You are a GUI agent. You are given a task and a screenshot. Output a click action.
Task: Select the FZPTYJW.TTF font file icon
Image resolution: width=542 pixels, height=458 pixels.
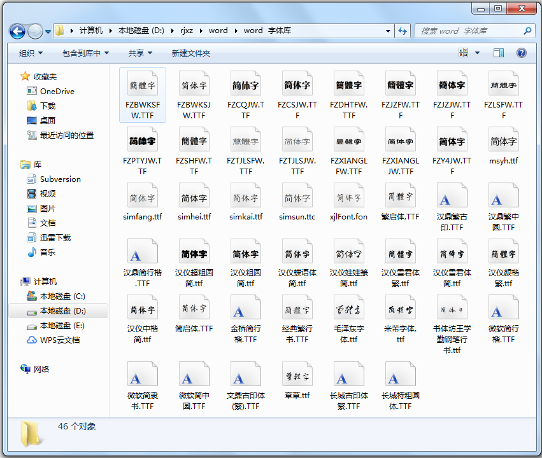(x=143, y=139)
